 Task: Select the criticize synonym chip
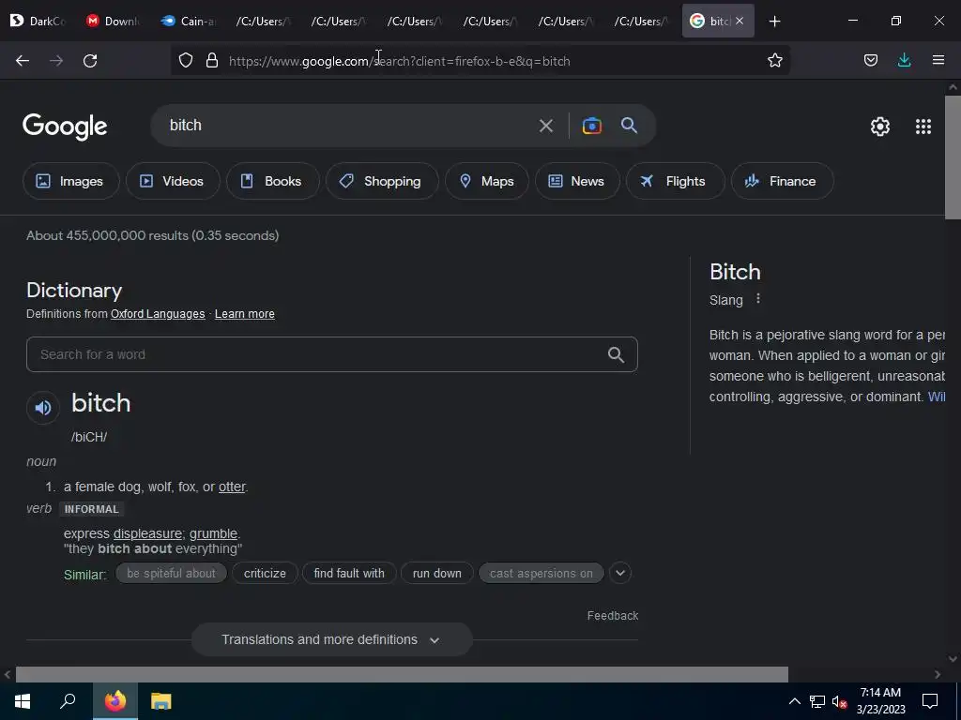(x=265, y=574)
